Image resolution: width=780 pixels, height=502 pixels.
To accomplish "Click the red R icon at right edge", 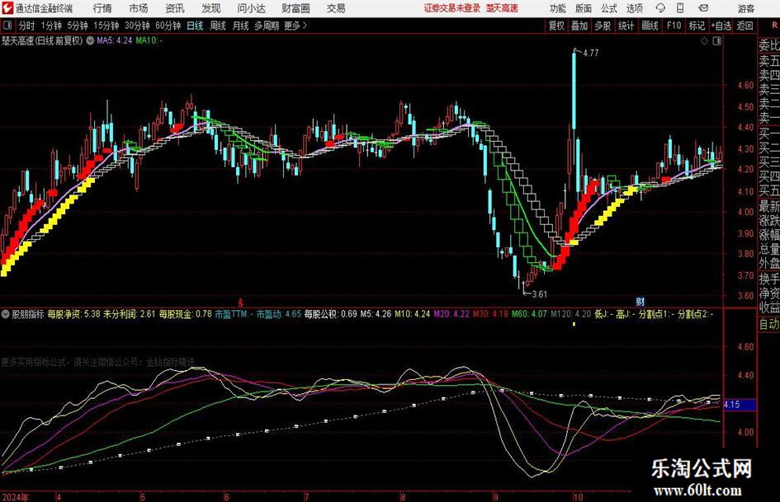I will click(x=774, y=26).
